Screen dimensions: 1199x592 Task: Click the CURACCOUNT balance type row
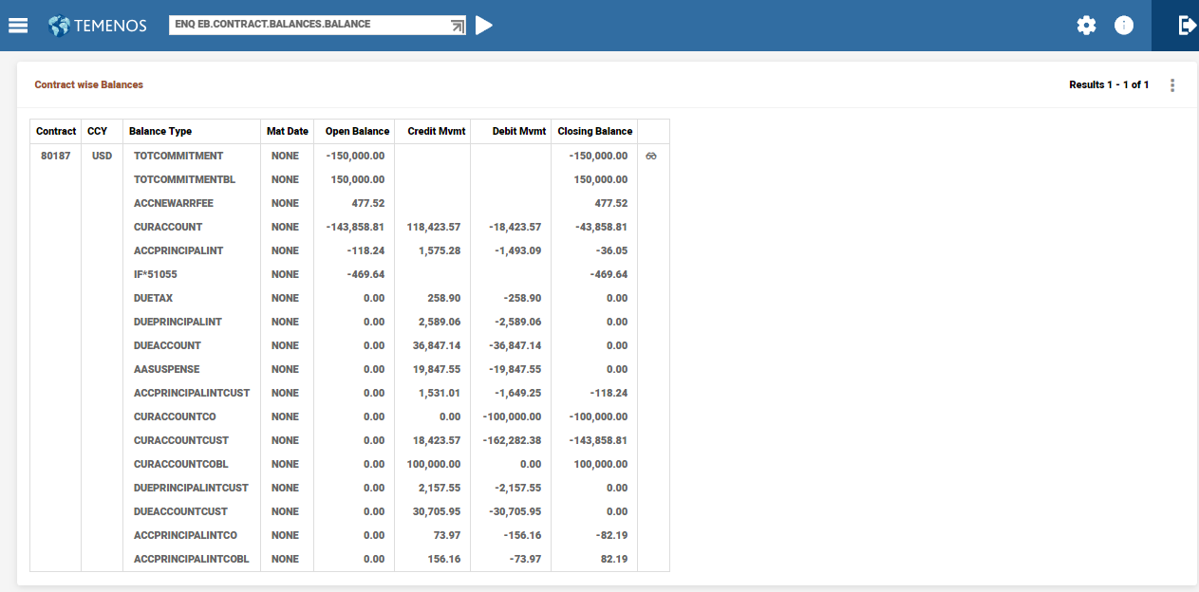pyautogui.click(x=168, y=227)
